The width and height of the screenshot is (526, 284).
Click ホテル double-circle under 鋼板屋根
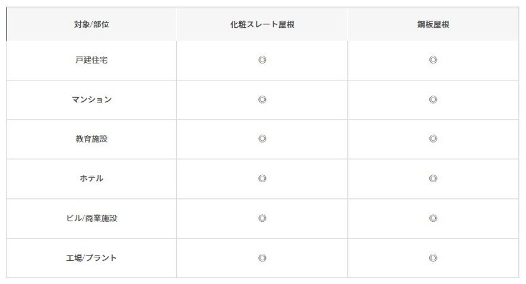click(x=433, y=178)
